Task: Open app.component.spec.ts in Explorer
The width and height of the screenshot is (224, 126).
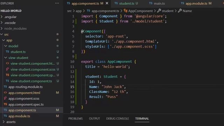Action: [26, 104]
